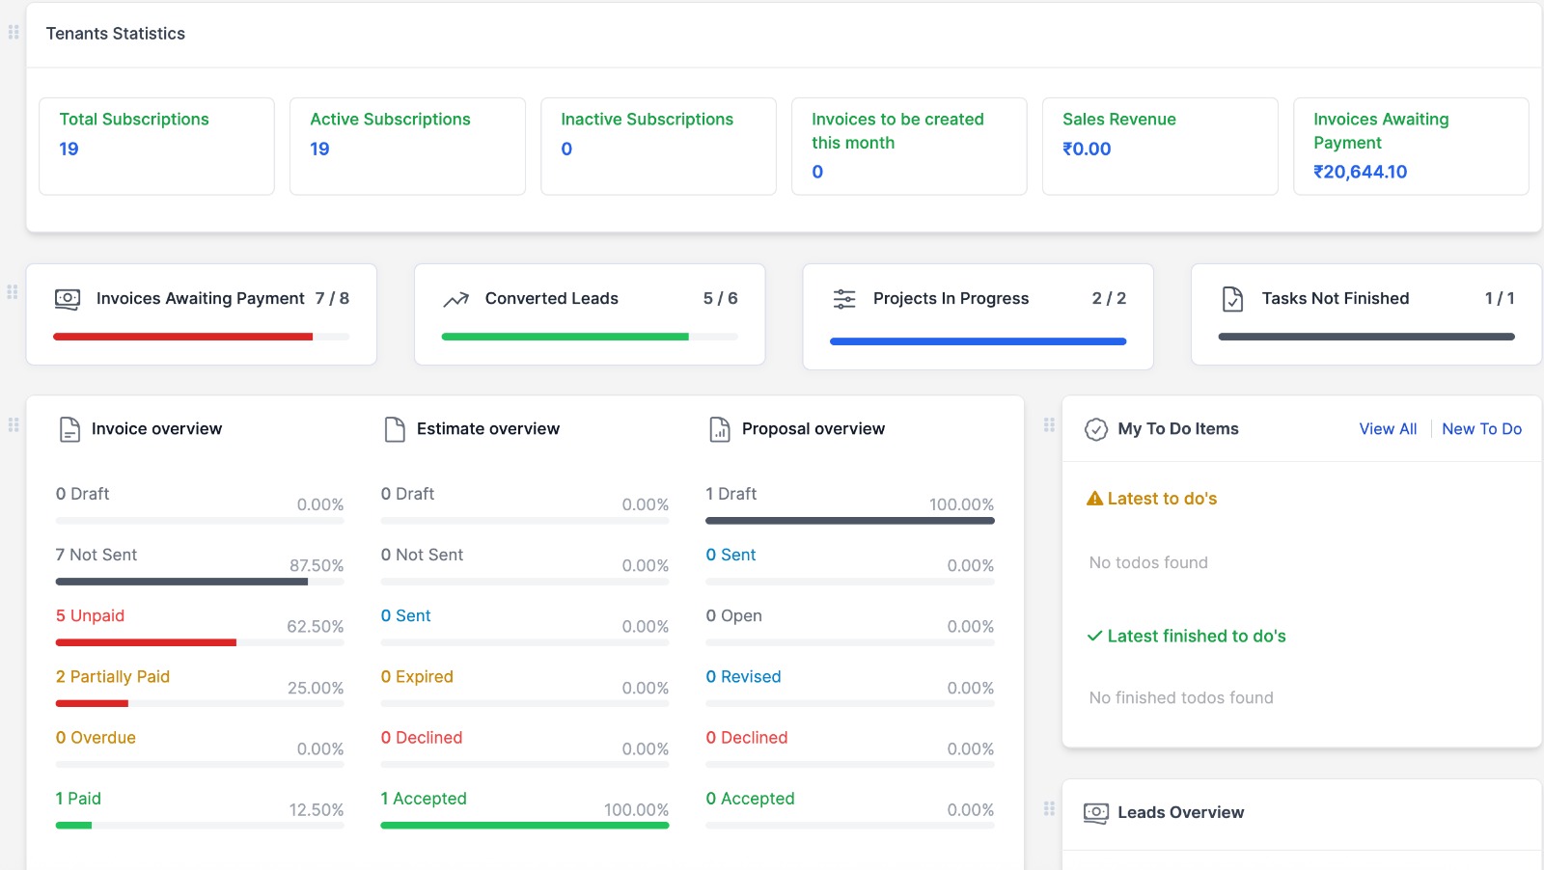Click the Converted Leads trend arrow icon
This screenshot has height=870, width=1544.
click(x=456, y=299)
